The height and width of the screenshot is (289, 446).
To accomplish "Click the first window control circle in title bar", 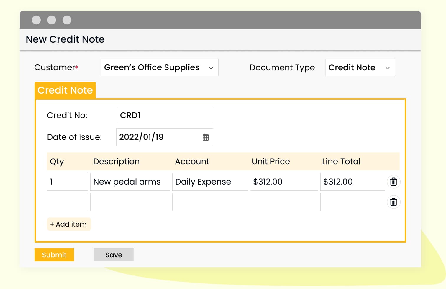I will pos(36,20).
